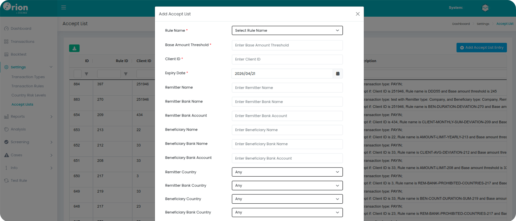Expand the Remitter Country dropdown
The width and height of the screenshot is (516, 221).
pos(287,172)
